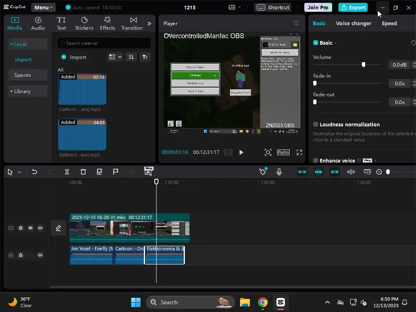The image size is (416, 312).
Task: Zoom out the timeline
Action: [379, 172]
